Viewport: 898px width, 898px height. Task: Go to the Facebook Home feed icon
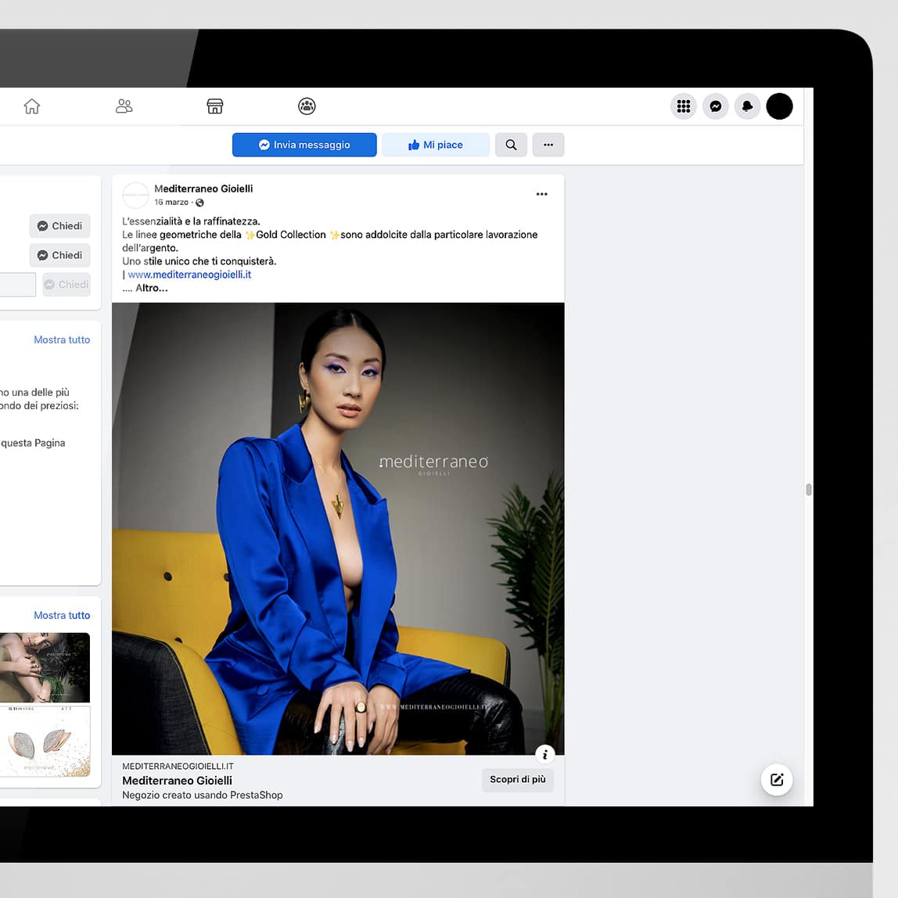click(32, 106)
